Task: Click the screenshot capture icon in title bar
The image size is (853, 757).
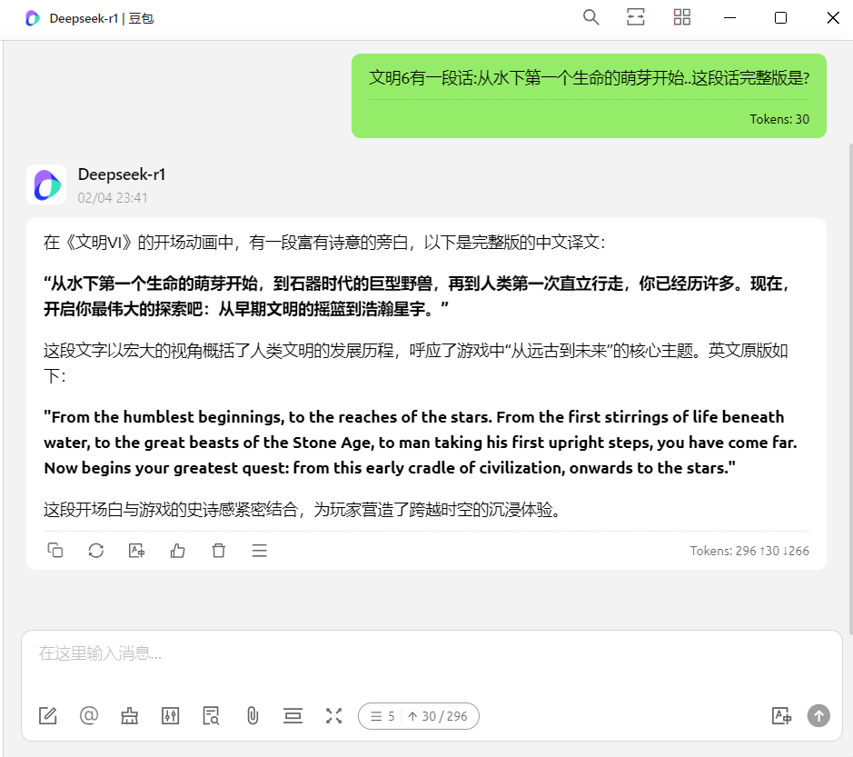Action: coord(635,17)
